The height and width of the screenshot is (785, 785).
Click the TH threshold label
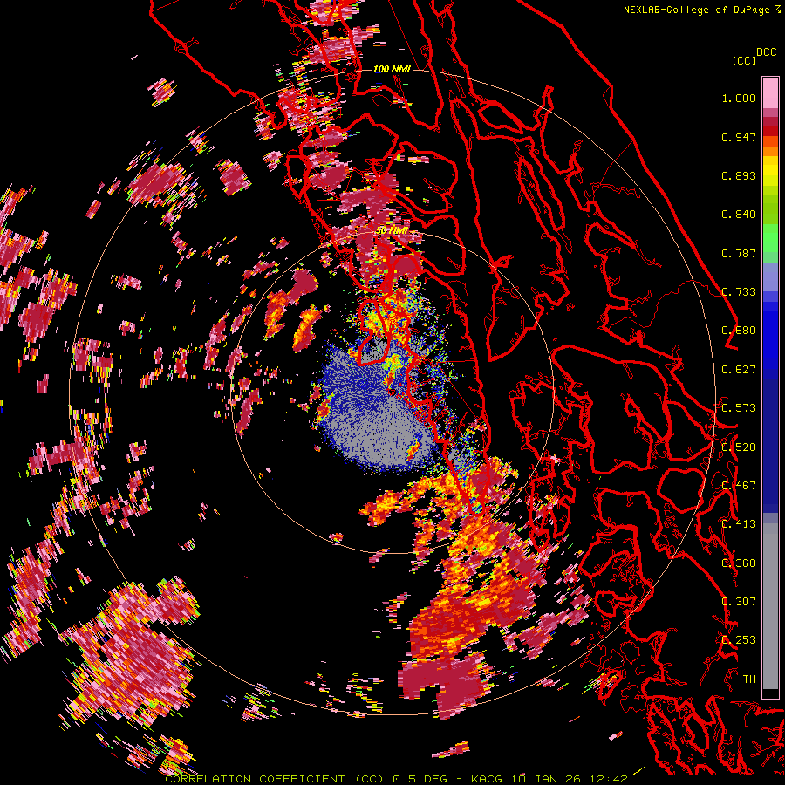[x=749, y=679]
